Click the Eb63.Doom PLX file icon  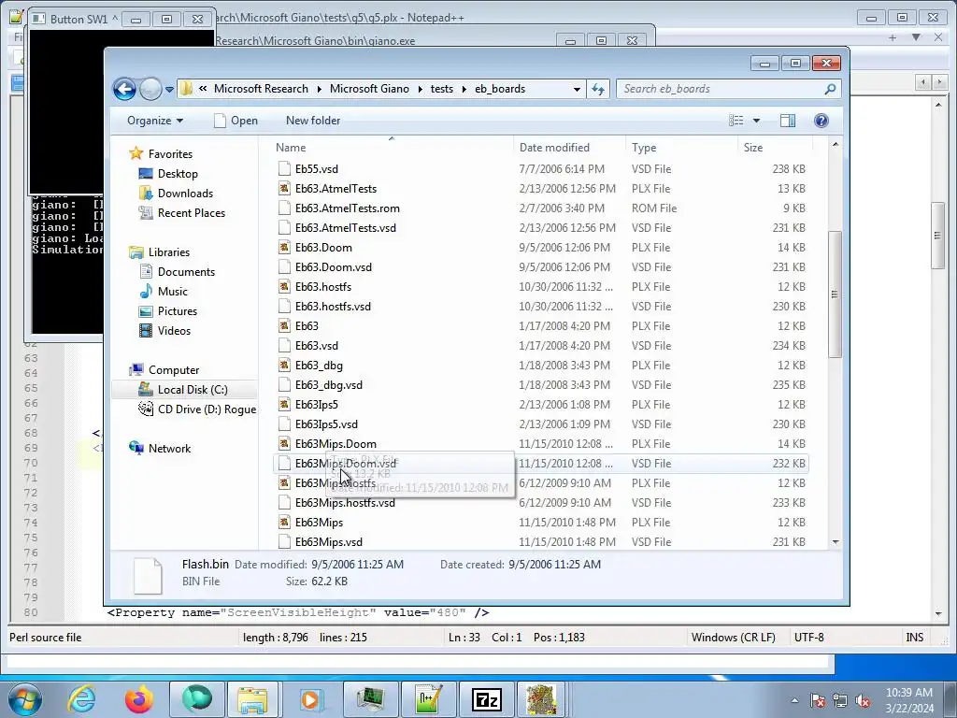pos(284,247)
